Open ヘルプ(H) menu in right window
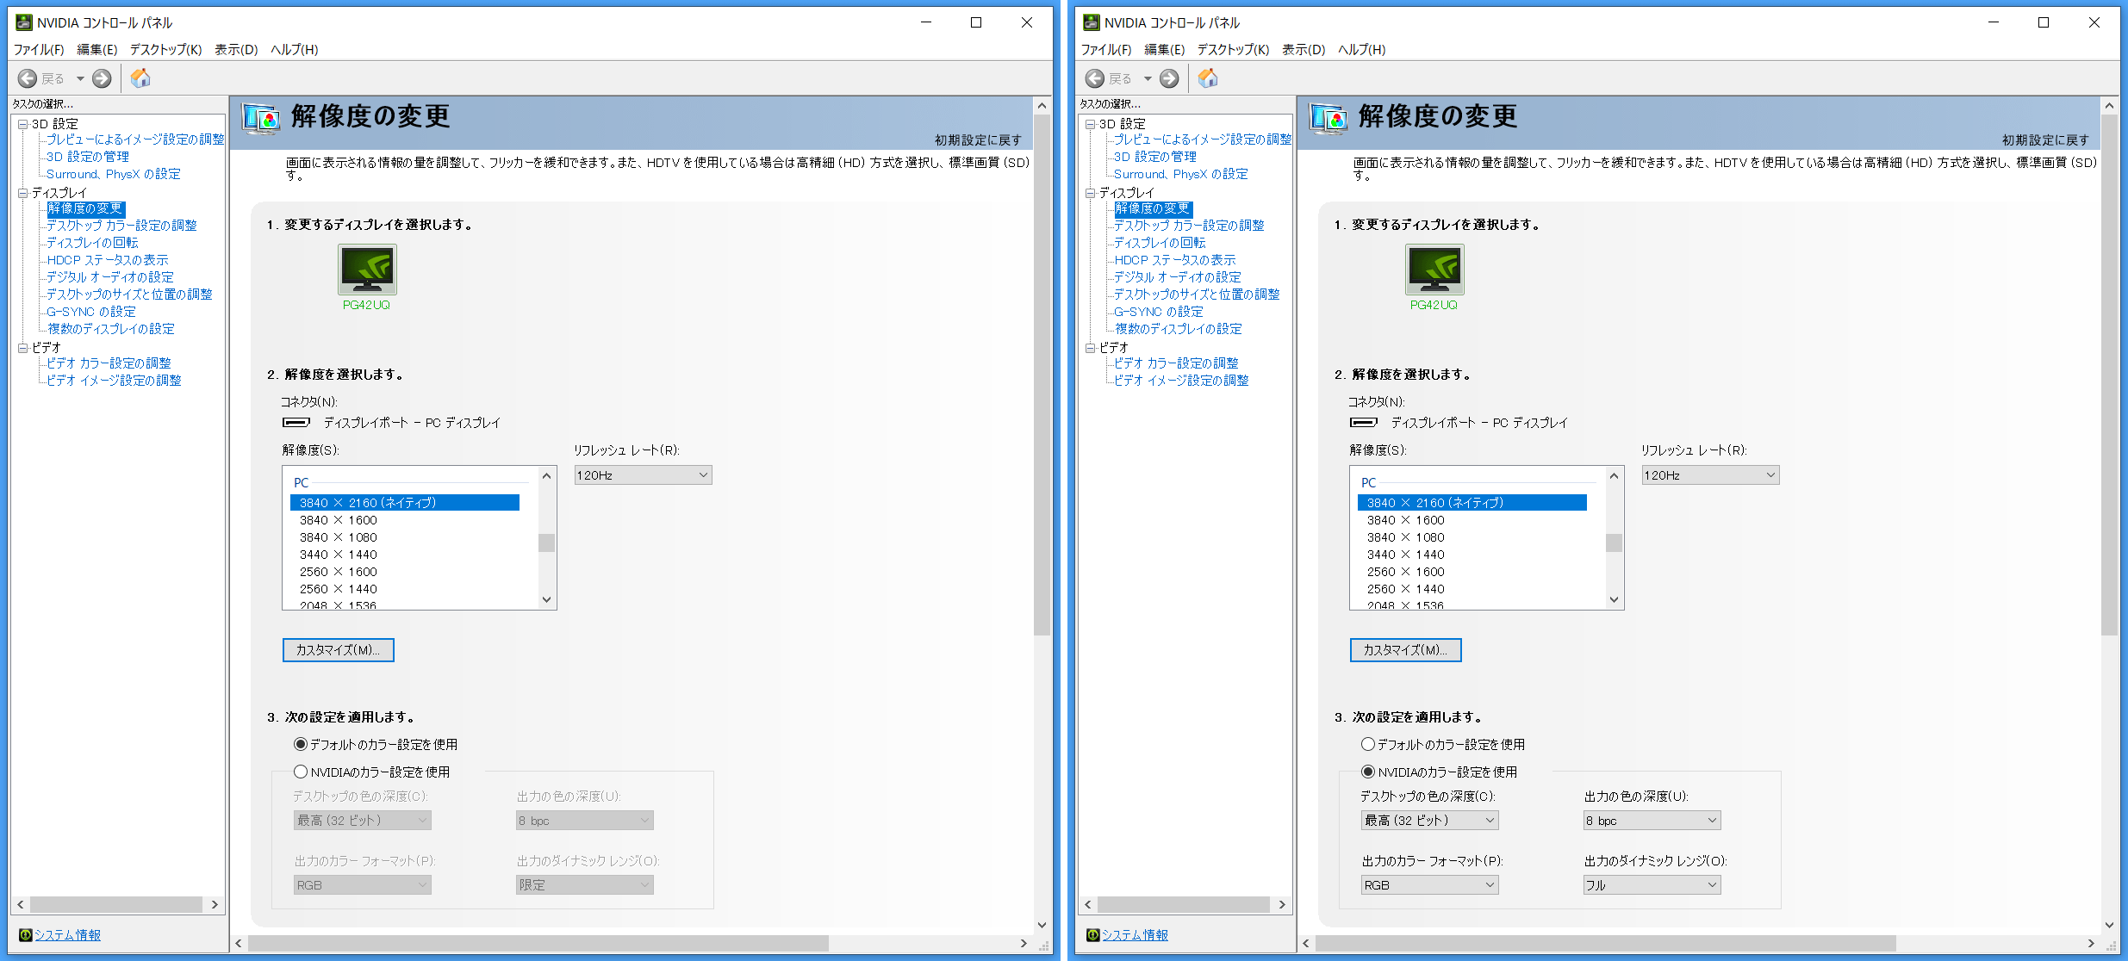The image size is (2128, 961). pyautogui.click(x=1362, y=49)
